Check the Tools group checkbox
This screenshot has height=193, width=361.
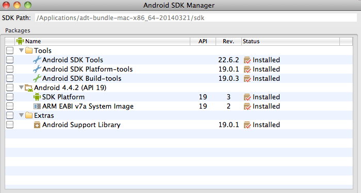(x=10, y=50)
